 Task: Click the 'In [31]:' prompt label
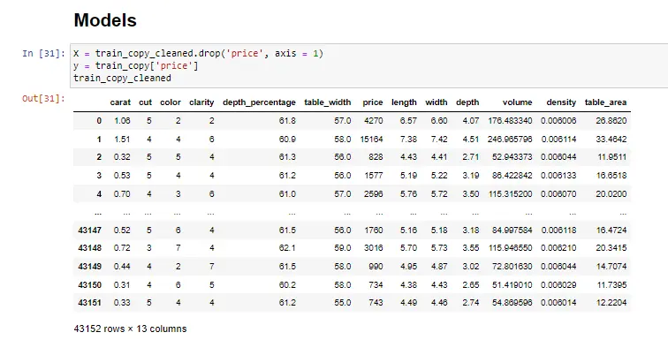coord(44,54)
